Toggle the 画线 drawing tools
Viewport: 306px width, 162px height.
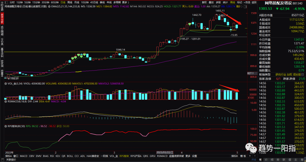233,2
